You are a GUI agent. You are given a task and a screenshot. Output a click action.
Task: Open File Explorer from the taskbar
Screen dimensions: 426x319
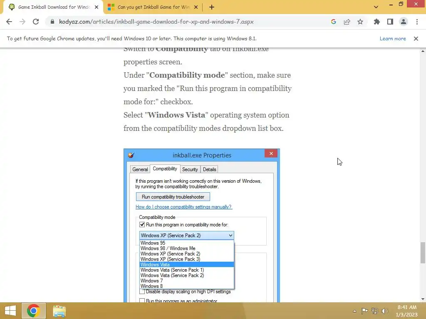click(59, 311)
